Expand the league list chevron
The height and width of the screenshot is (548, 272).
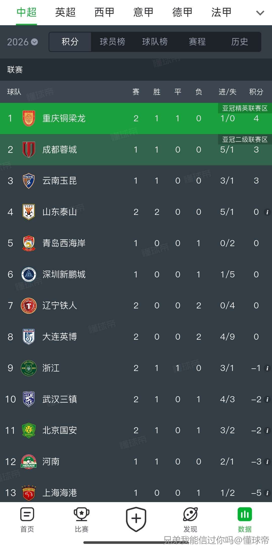tap(260, 13)
